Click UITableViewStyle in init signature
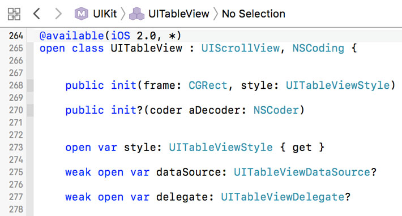The image size is (402, 216). 337,85
